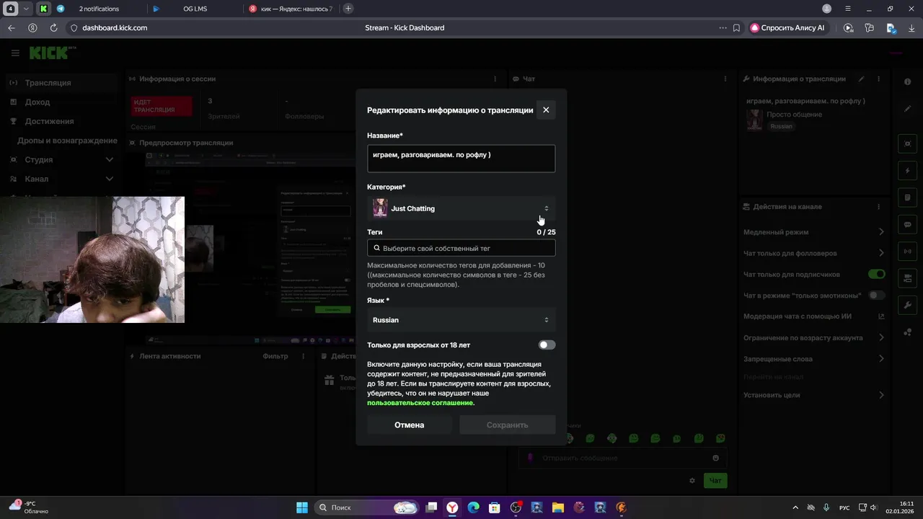This screenshot has height=519, width=923.
Task: Open OBS Studio from the taskbar
Action: tap(516, 507)
